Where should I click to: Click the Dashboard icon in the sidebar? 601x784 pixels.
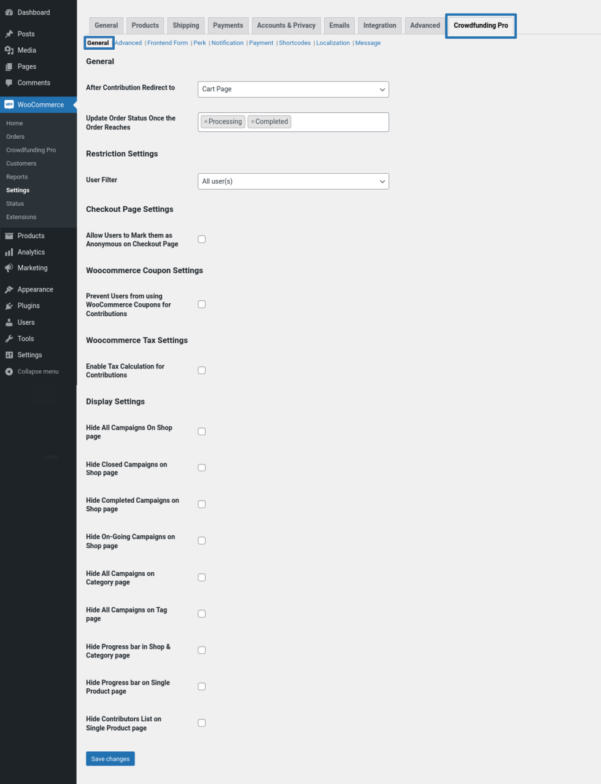point(9,12)
